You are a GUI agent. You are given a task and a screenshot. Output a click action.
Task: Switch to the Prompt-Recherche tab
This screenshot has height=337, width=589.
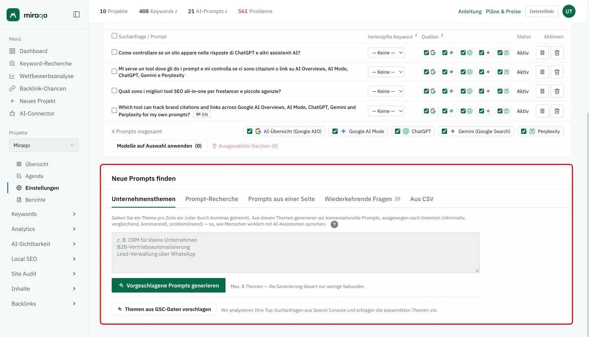coord(212,199)
